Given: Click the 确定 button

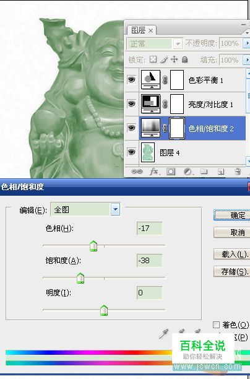Looking at the screenshot, I should tap(232, 215).
